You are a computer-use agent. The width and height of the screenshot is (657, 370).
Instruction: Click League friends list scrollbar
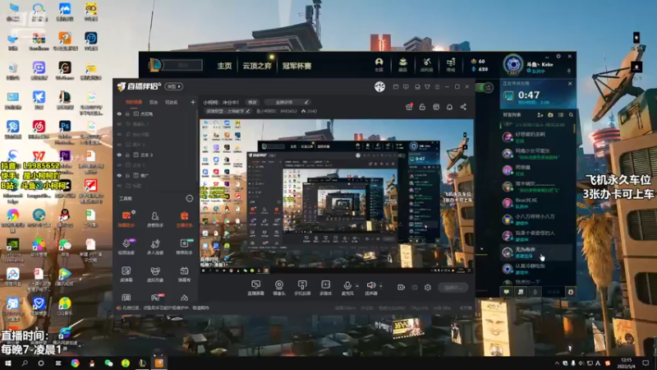point(574,128)
